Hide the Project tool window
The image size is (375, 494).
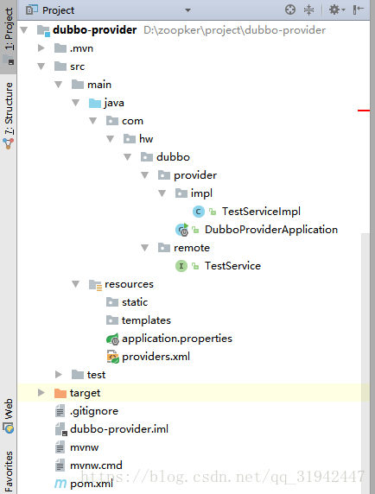(359, 9)
